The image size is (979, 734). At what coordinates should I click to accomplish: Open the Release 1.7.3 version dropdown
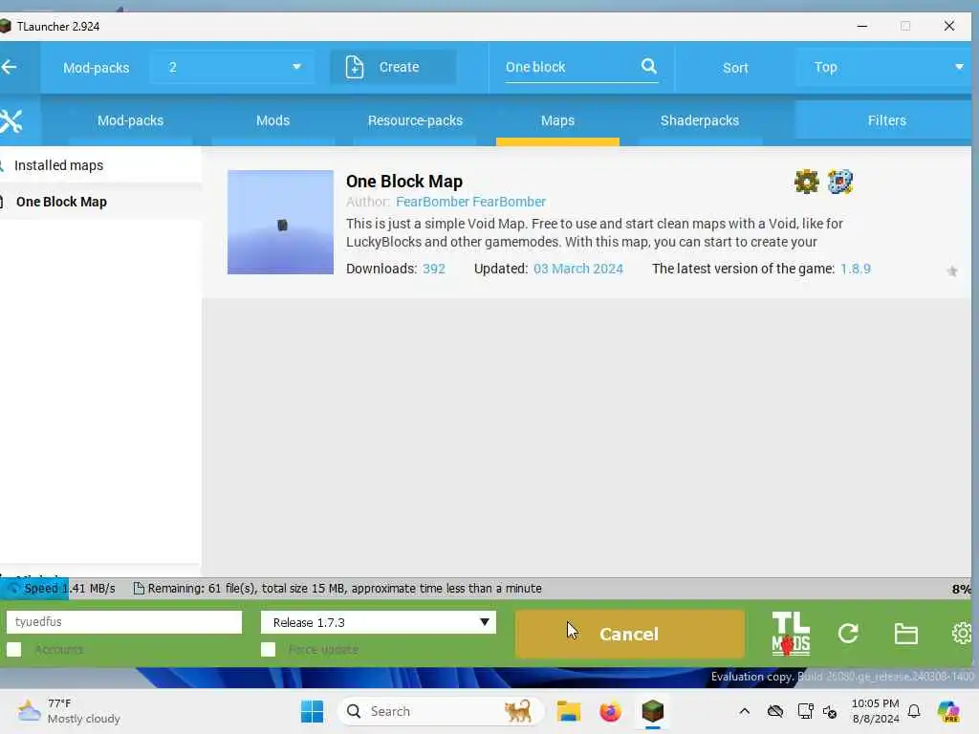pos(379,622)
